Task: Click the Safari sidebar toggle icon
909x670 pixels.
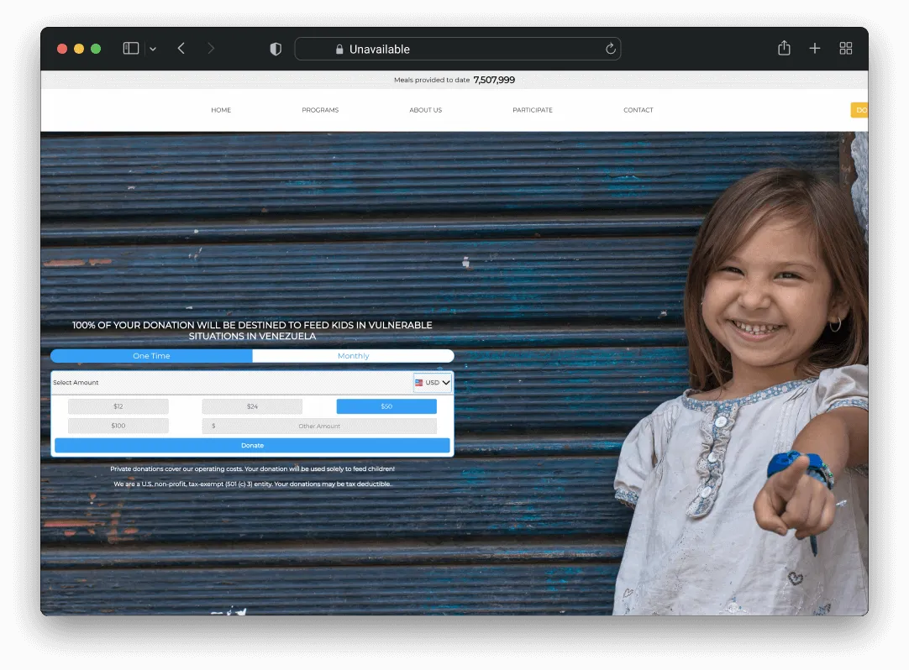Action: (x=131, y=49)
